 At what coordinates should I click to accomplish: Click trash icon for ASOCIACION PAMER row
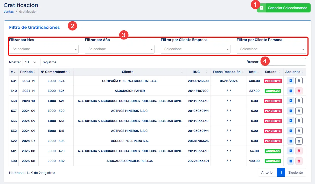[x=299, y=91]
